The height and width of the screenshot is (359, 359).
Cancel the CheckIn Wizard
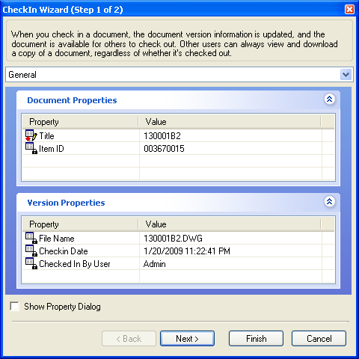tap(319, 339)
